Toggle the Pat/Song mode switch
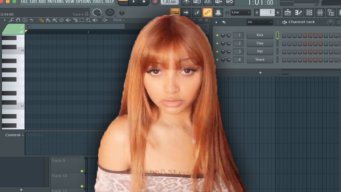Image resolution: width=341 pixels, height=192 pixels. pos(123,2)
